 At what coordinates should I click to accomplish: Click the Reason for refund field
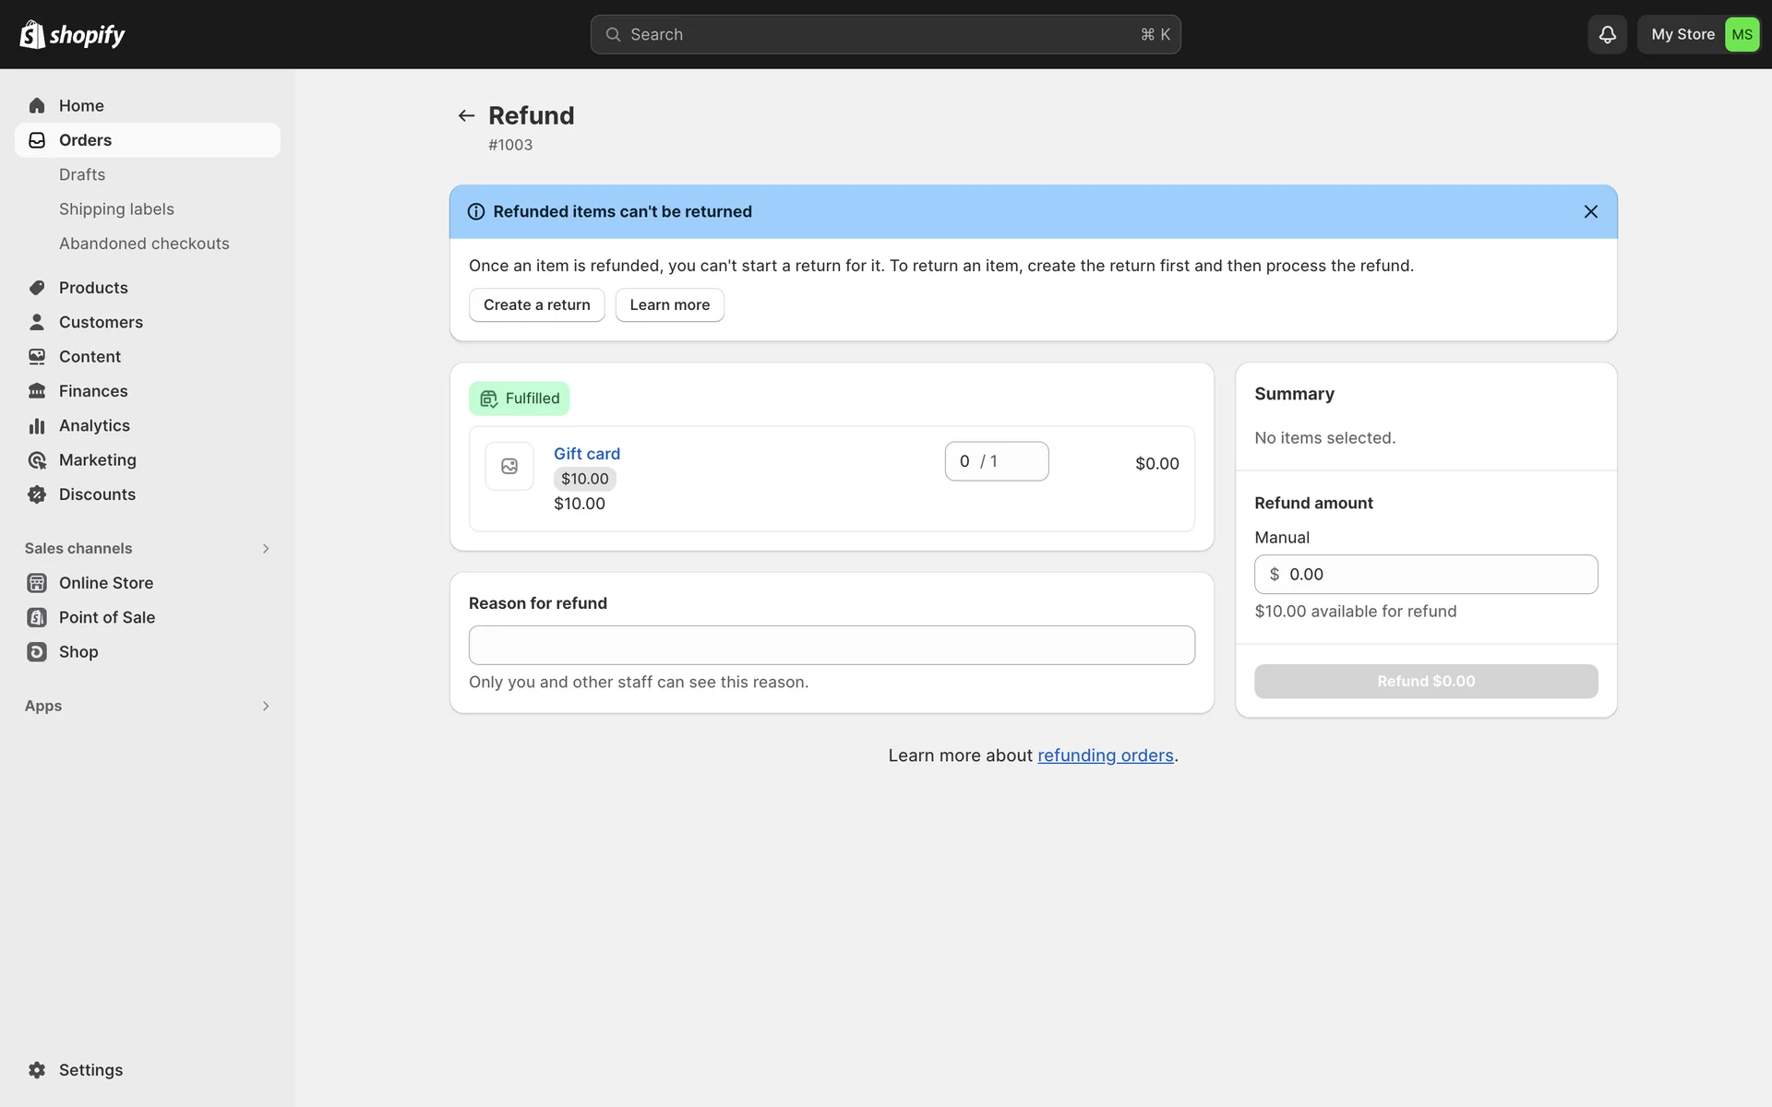click(831, 645)
